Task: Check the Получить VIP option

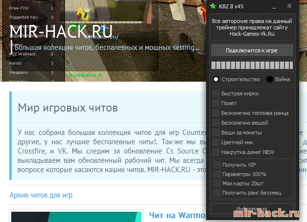Action: pos(217,165)
